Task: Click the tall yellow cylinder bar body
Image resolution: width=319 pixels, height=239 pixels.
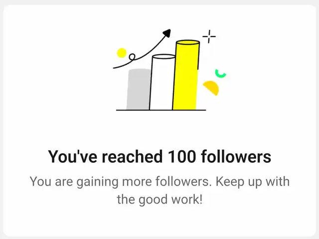Action: (x=185, y=77)
